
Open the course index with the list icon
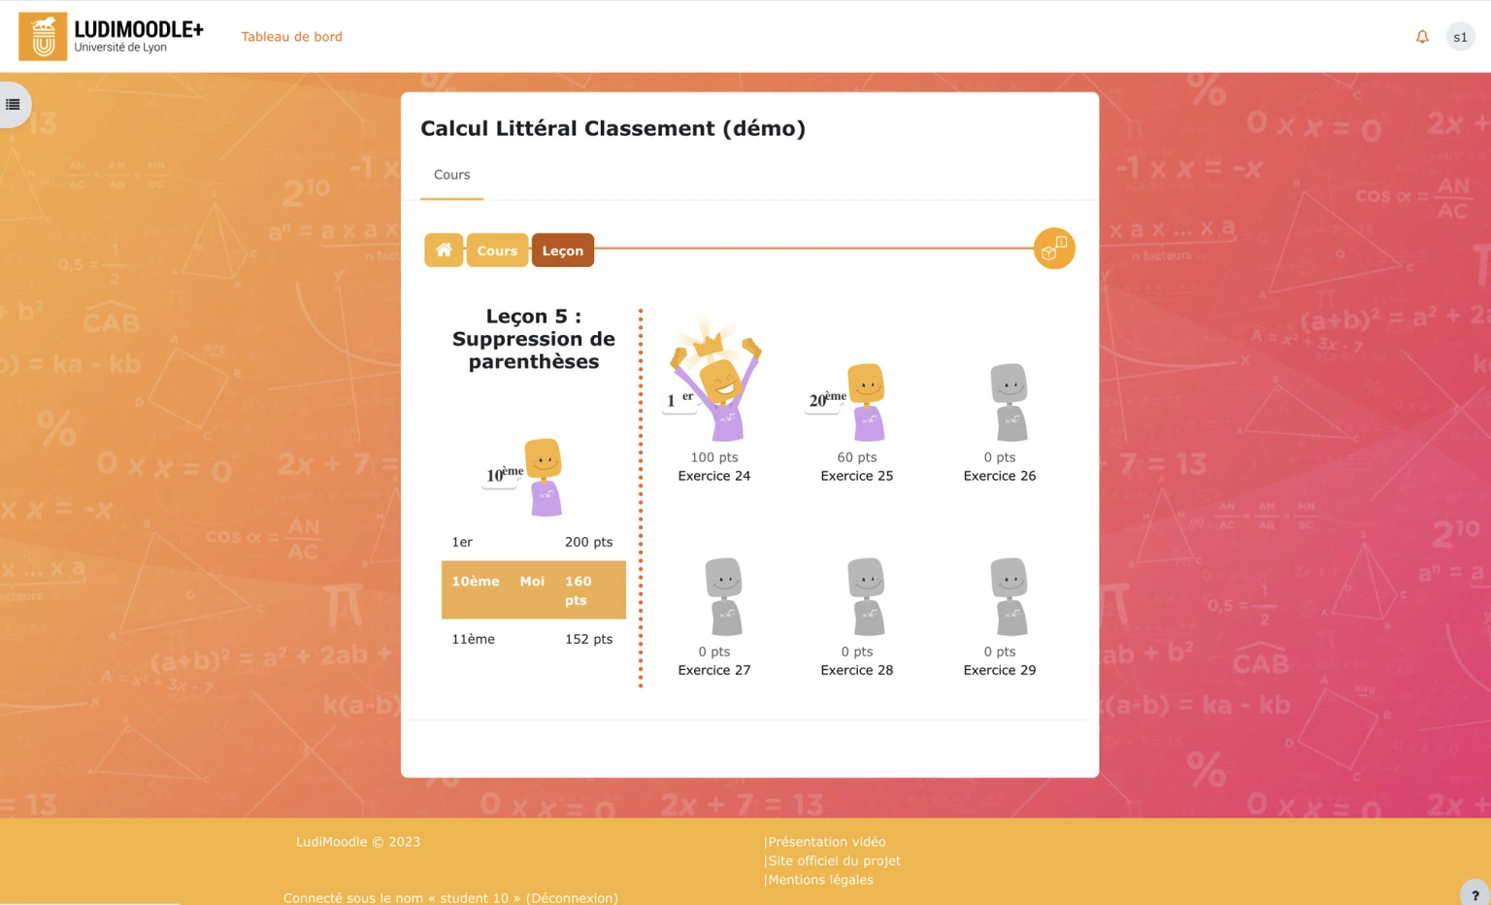tap(14, 104)
